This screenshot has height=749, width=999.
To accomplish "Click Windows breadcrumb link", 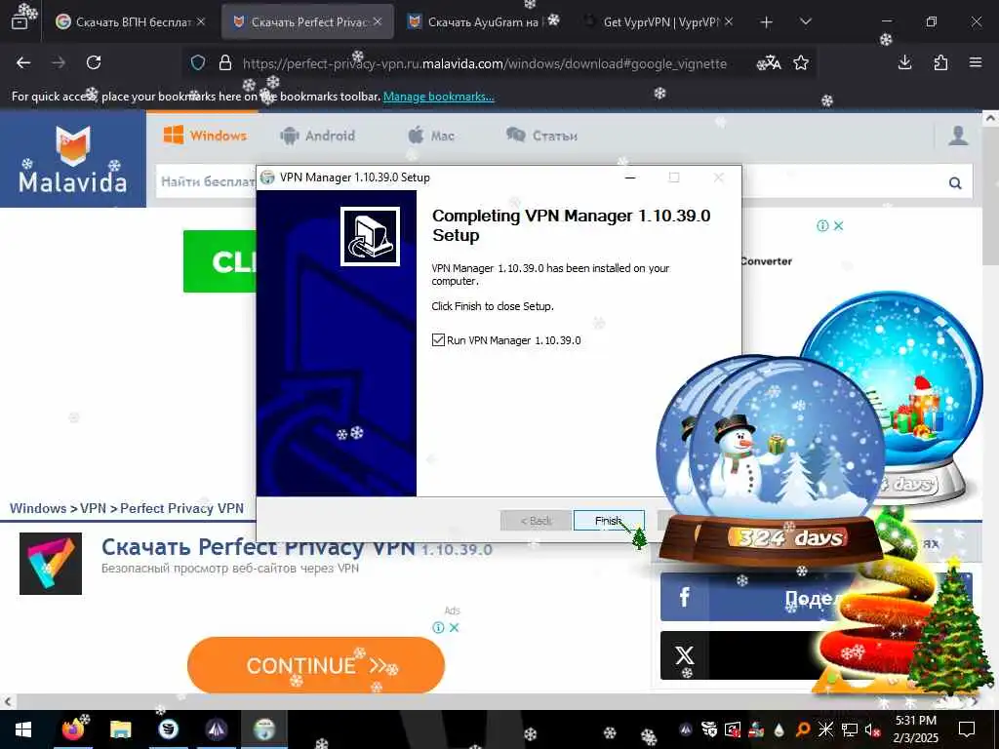I will click(38, 508).
